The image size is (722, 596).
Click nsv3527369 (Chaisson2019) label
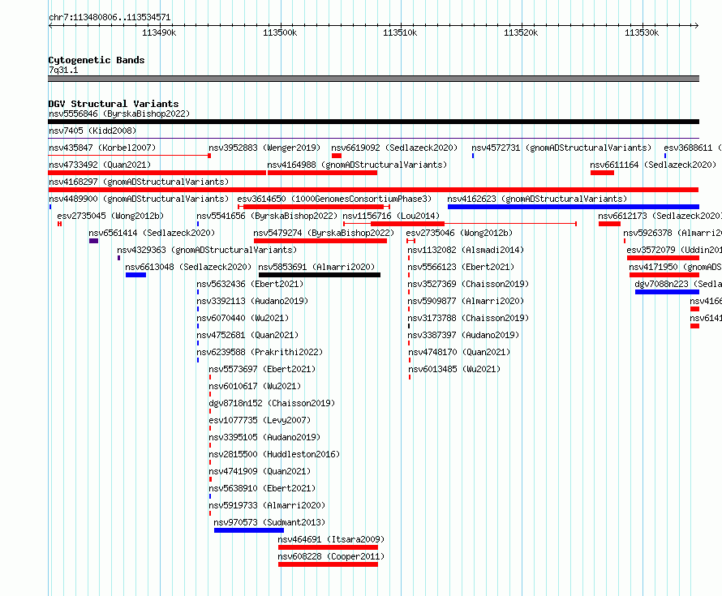point(468,284)
